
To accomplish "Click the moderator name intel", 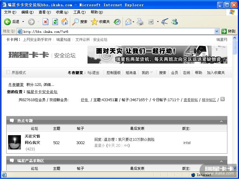I will (187, 143).
